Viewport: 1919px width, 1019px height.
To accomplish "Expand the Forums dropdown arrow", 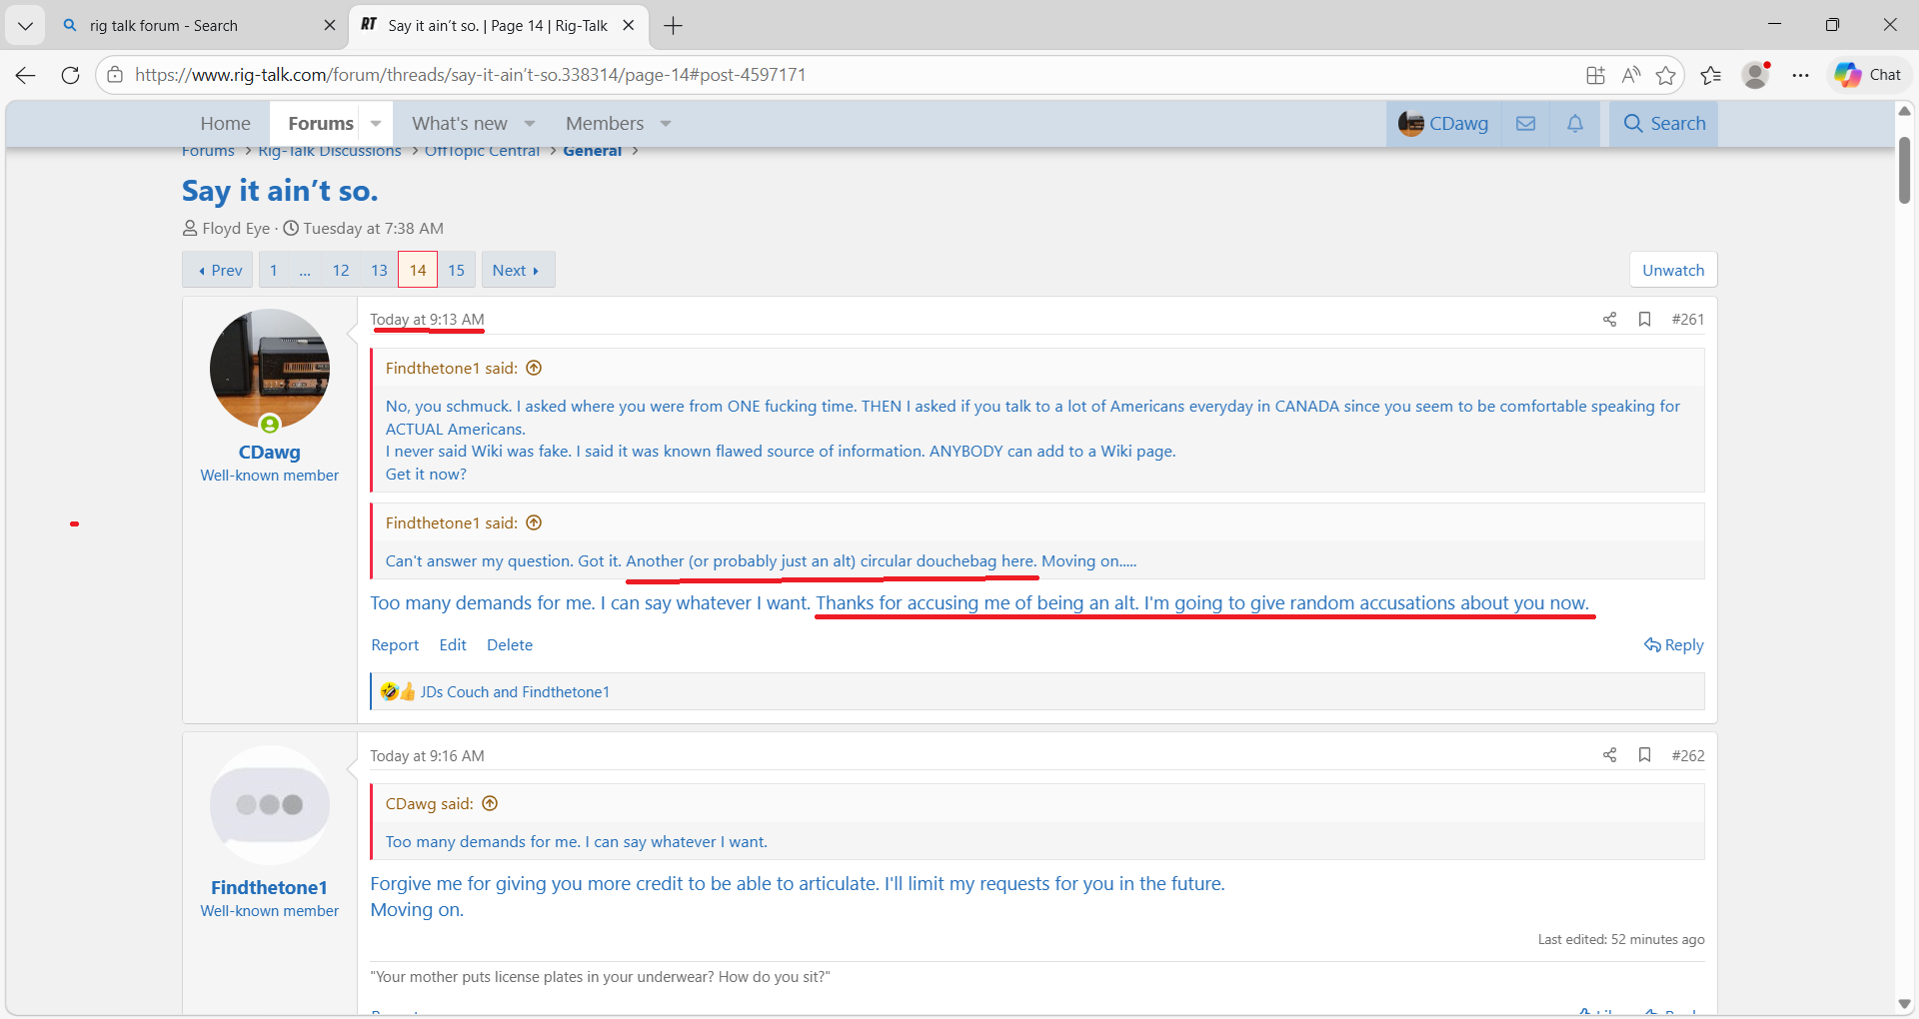I will pos(376,124).
